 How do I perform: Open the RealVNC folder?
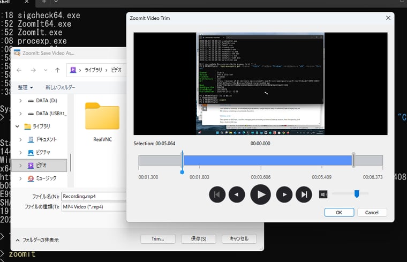point(102,122)
